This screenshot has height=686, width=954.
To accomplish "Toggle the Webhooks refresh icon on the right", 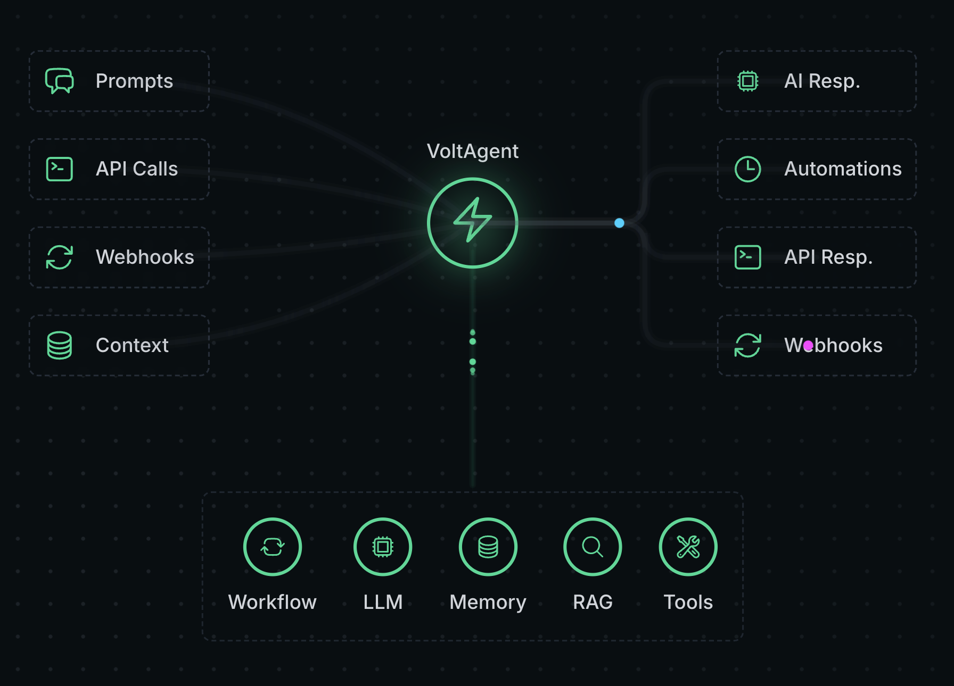I will (747, 345).
